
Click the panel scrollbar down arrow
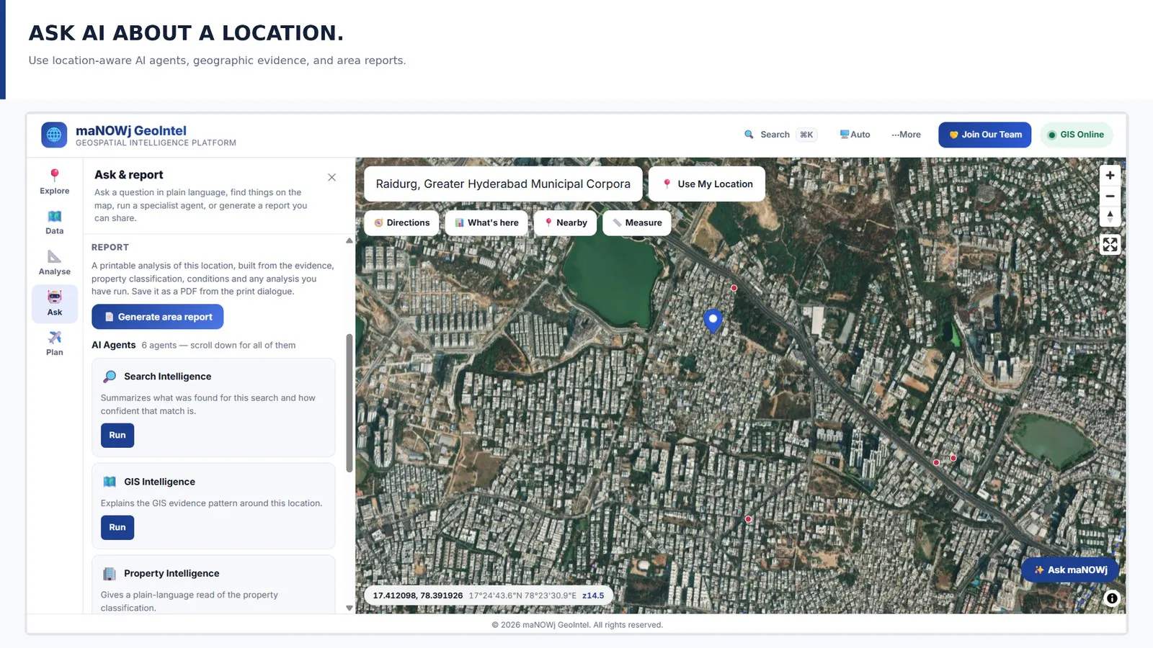coord(350,608)
